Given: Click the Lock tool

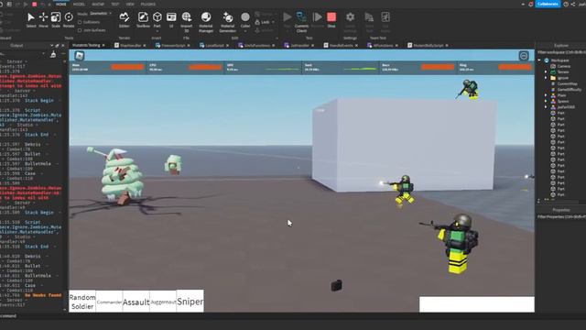Looking at the screenshot, I should (263, 22).
